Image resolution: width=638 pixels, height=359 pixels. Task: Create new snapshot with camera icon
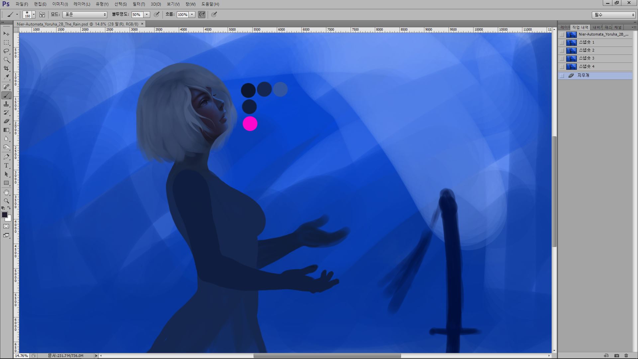[617, 355]
